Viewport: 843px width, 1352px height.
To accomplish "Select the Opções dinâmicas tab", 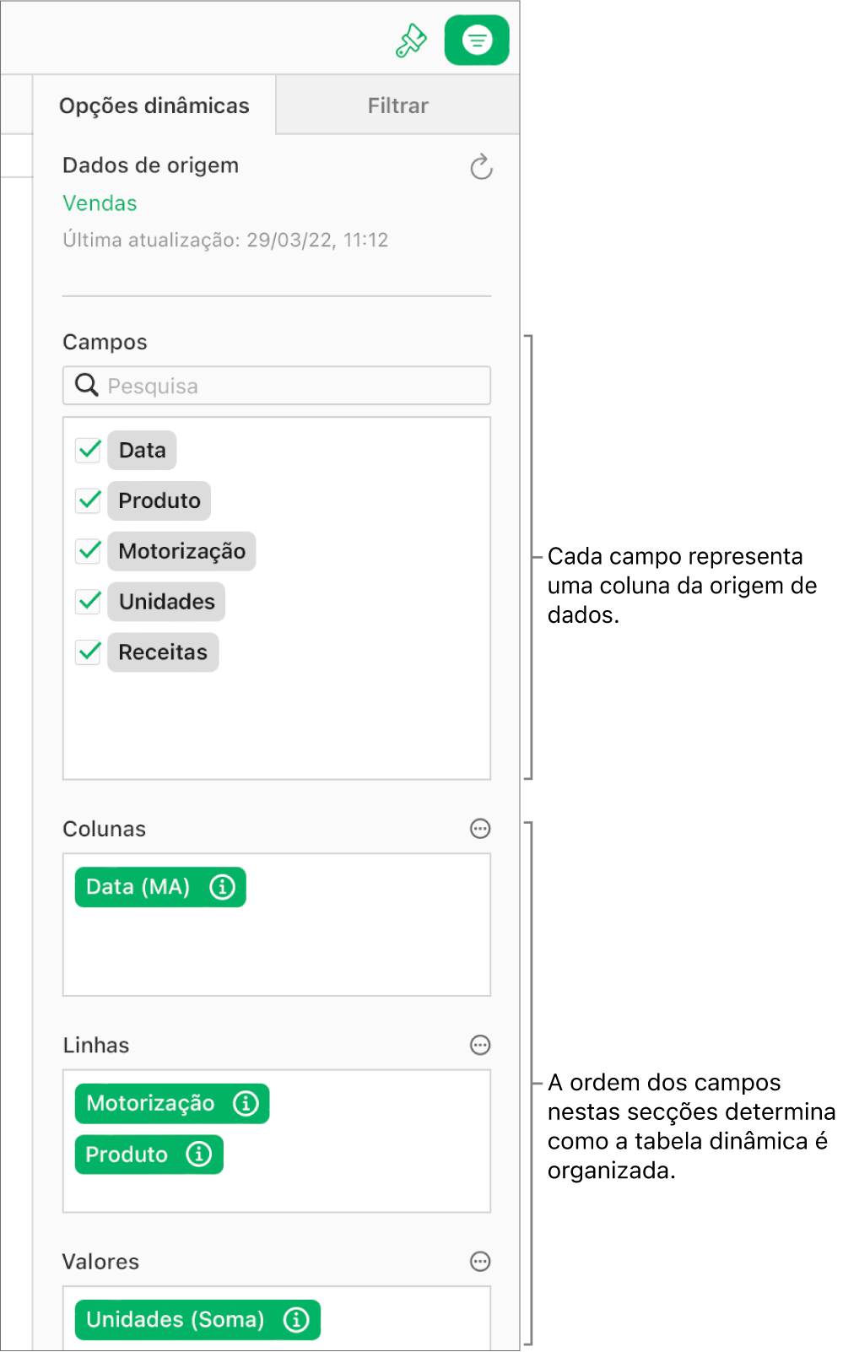I will 154,105.
